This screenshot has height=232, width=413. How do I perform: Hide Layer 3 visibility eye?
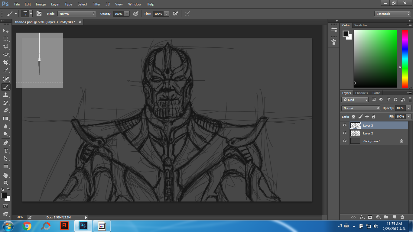point(345,125)
